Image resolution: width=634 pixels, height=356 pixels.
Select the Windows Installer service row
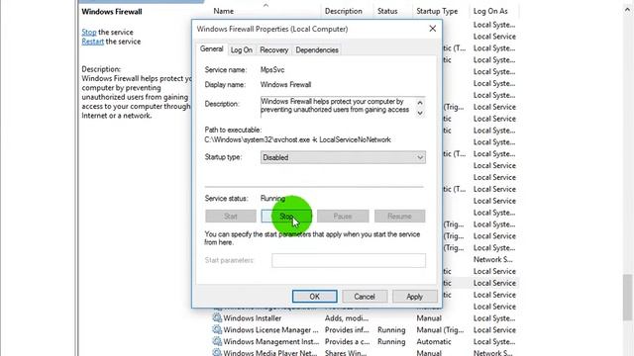click(x=366, y=318)
